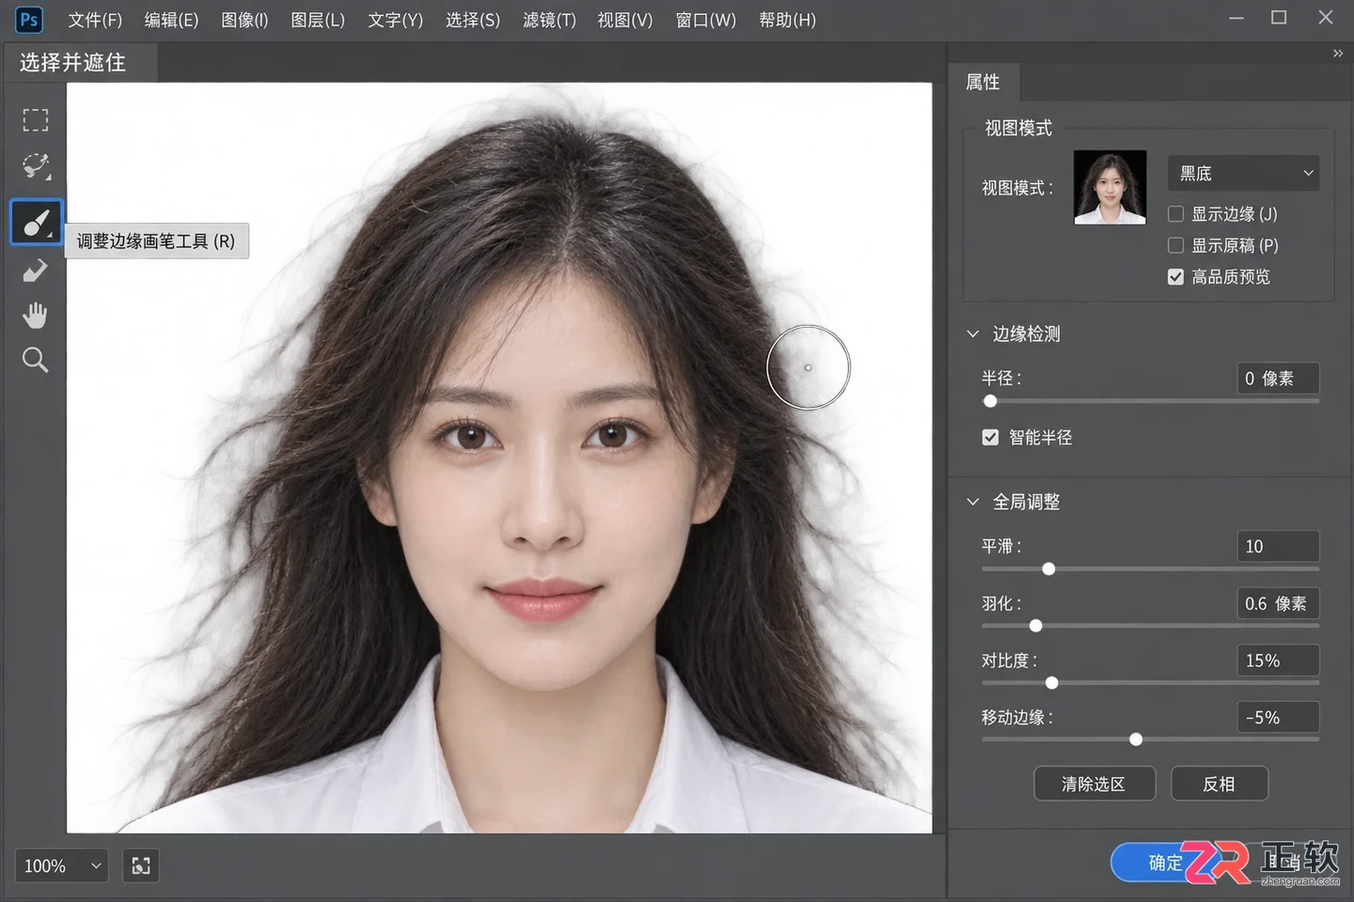
Task: Click the 半径 value field 0 像素
Action: [x=1278, y=378]
